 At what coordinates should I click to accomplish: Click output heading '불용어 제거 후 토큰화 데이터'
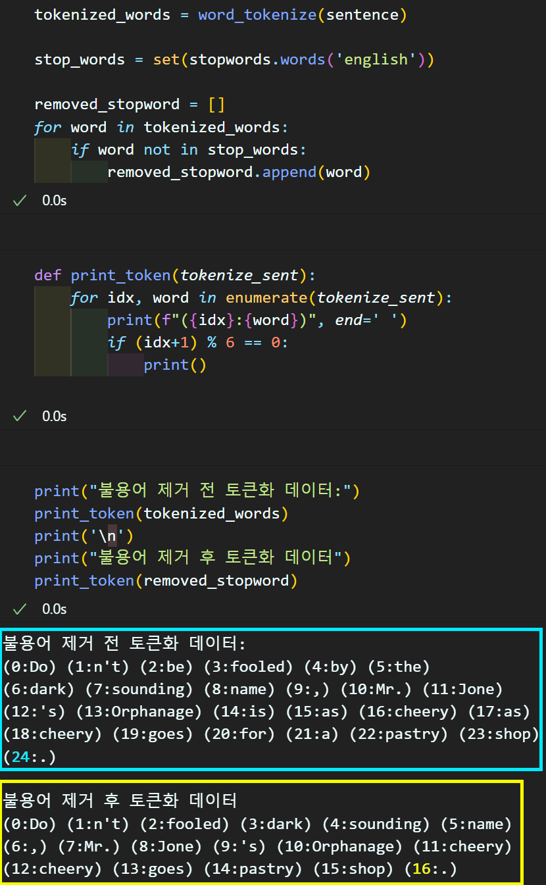120,801
